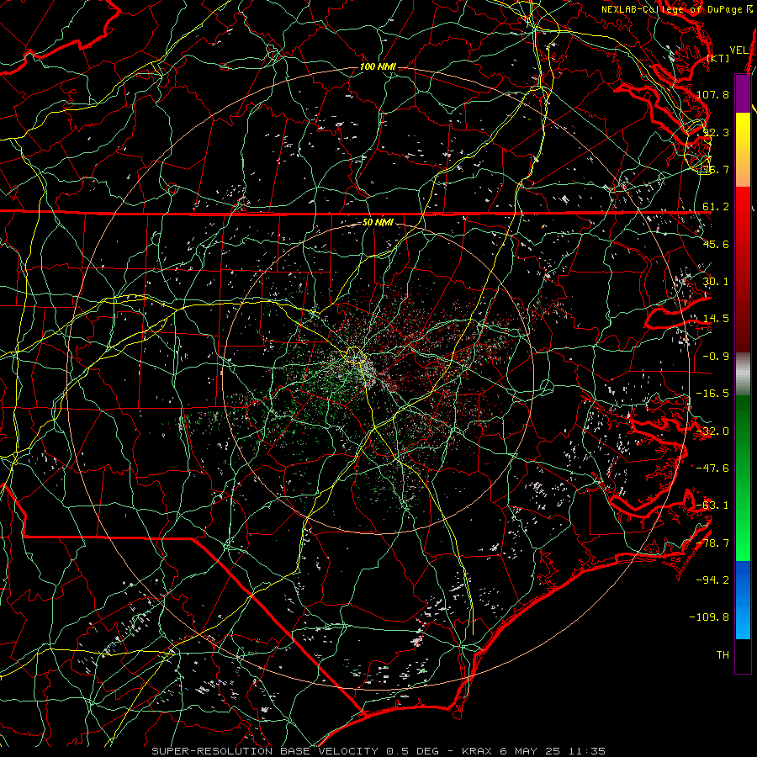
Task: Click the -94.2 value on velocity scale
Action: pos(713,580)
